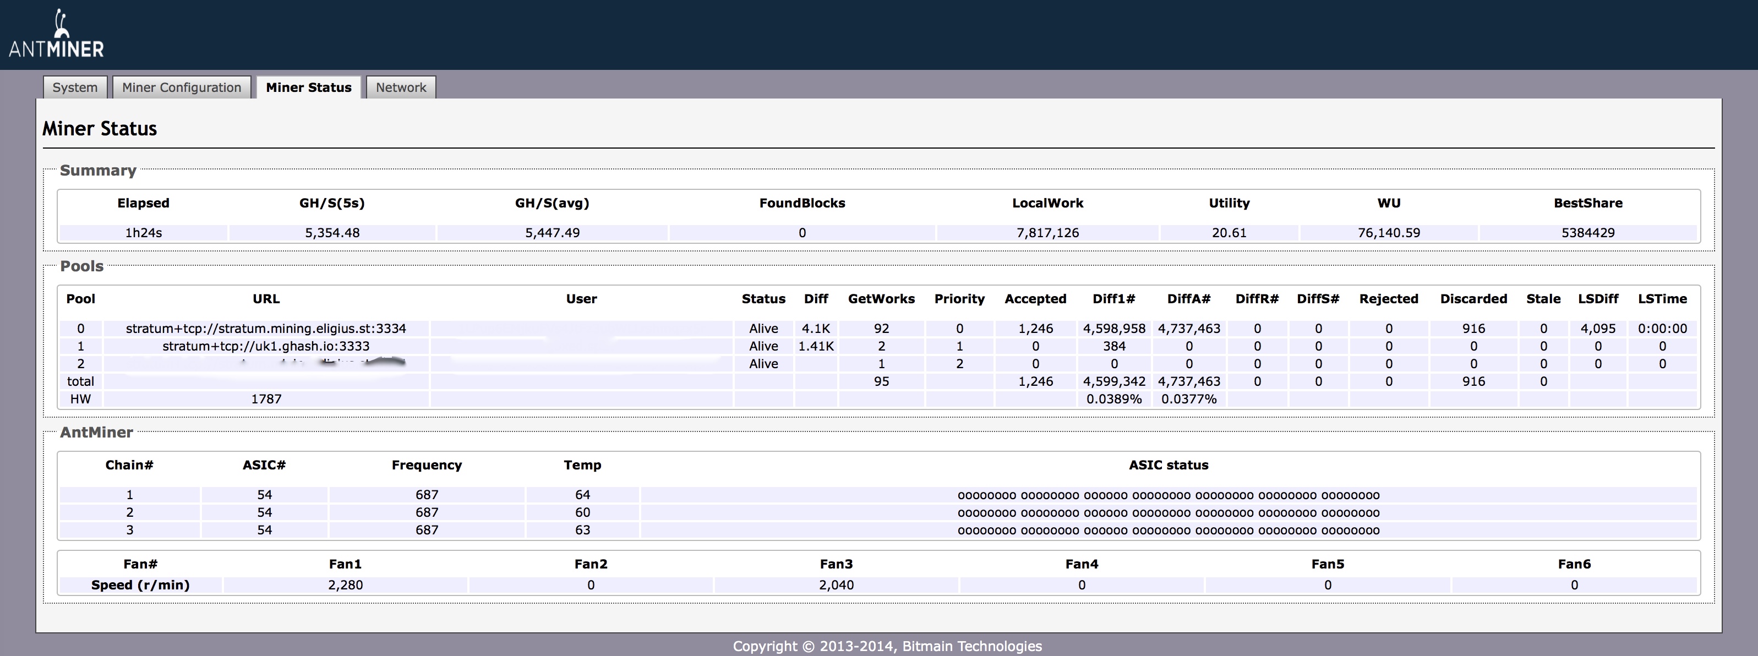1758x656 pixels.
Task: Click the GH/S(avg) value 5,447.49
Action: click(552, 233)
